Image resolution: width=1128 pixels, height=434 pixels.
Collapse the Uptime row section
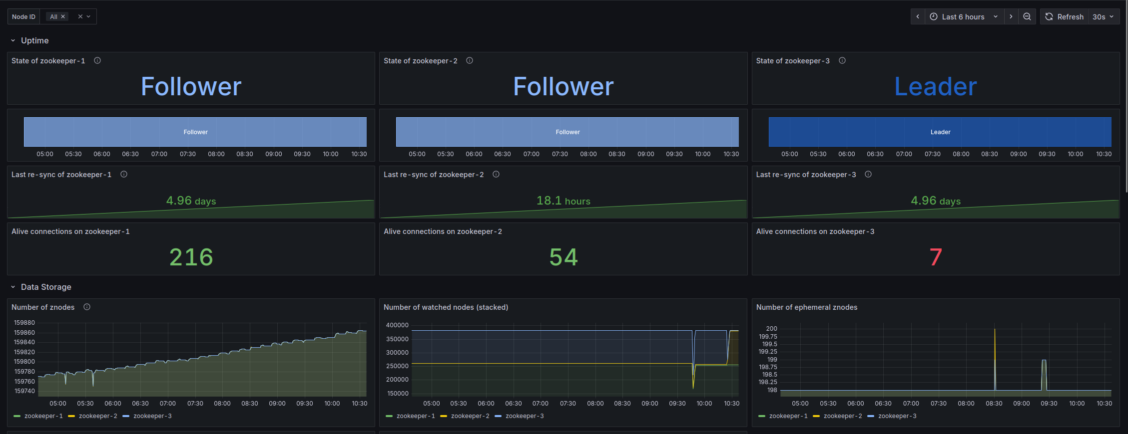(x=13, y=40)
